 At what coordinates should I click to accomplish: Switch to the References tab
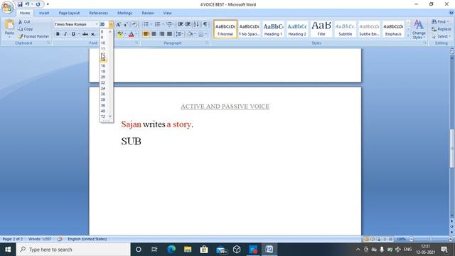tap(98, 13)
